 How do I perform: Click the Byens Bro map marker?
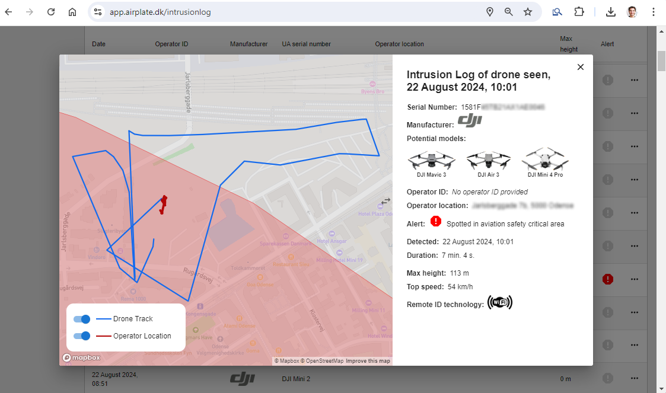(x=372, y=84)
